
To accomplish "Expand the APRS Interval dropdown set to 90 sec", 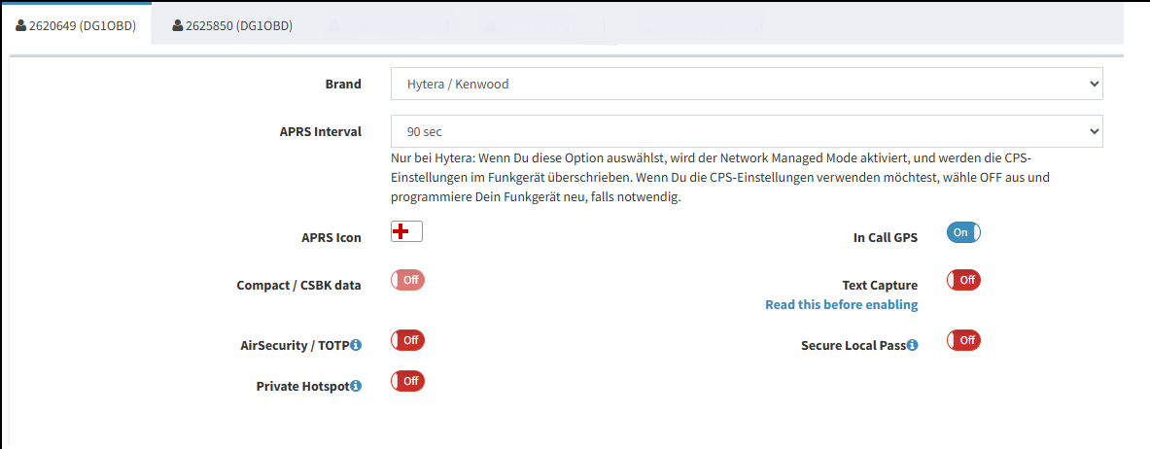I will (747, 131).
